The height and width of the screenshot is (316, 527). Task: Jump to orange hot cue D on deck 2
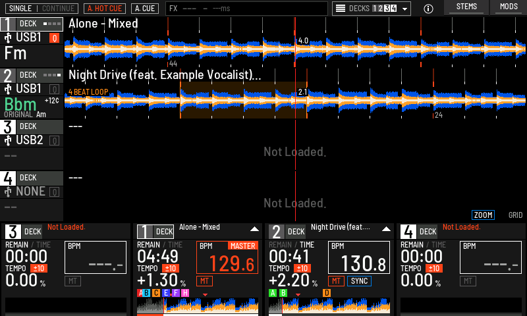[x=326, y=293]
